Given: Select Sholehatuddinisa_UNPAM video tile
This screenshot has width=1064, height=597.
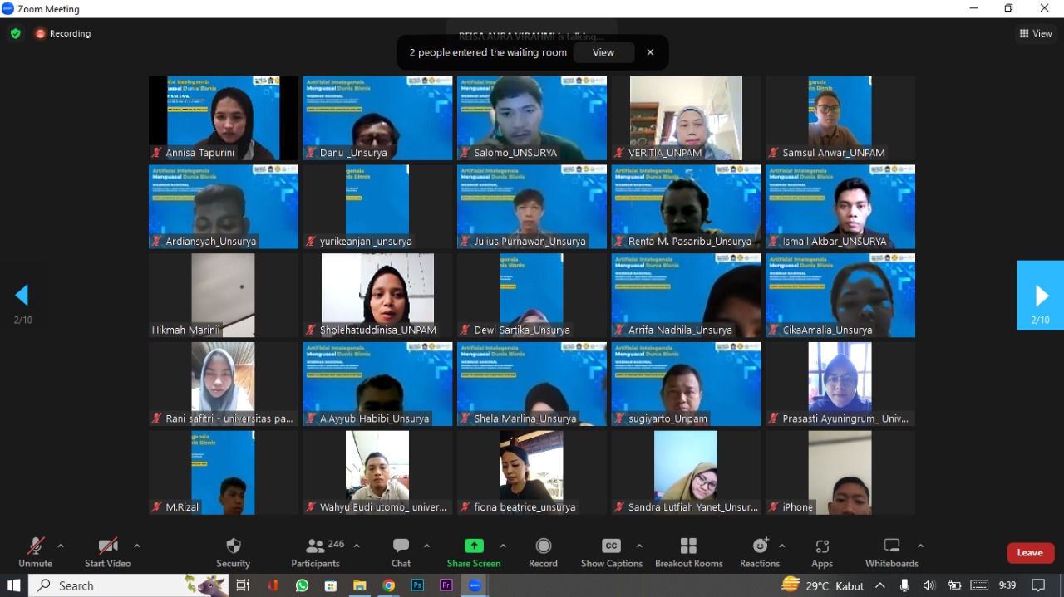Looking at the screenshot, I should tap(377, 295).
